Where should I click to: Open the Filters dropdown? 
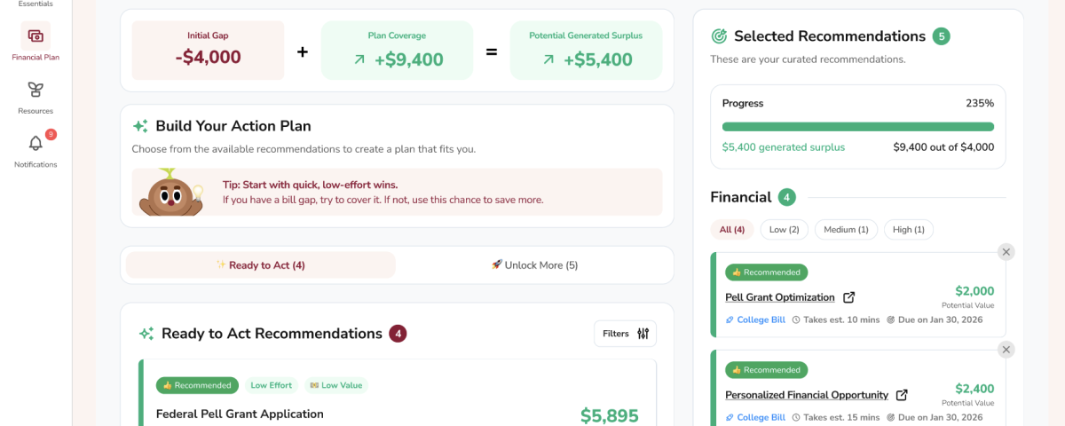click(x=626, y=334)
